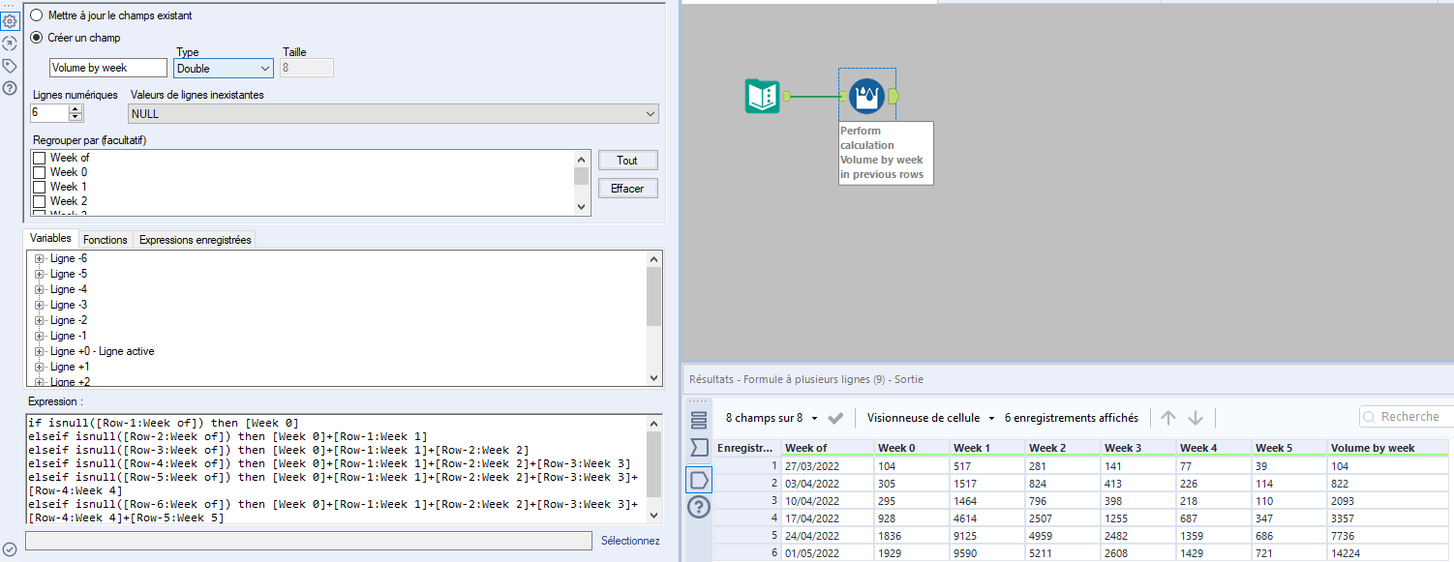
Task: Open help via question mark icon in sidebar
Action: pos(10,87)
